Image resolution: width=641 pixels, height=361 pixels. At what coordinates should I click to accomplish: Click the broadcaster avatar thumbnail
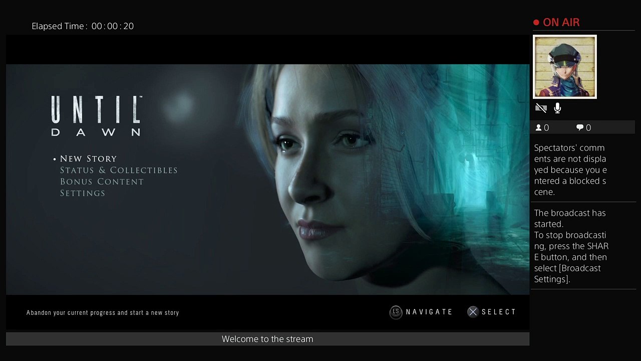[x=565, y=67]
